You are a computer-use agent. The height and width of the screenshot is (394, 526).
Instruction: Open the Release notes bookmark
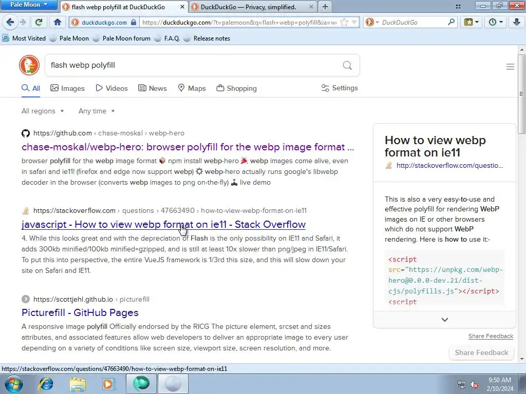pyautogui.click(x=207, y=38)
